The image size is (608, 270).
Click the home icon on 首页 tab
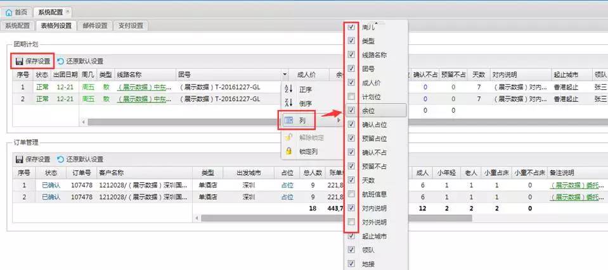coord(8,12)
